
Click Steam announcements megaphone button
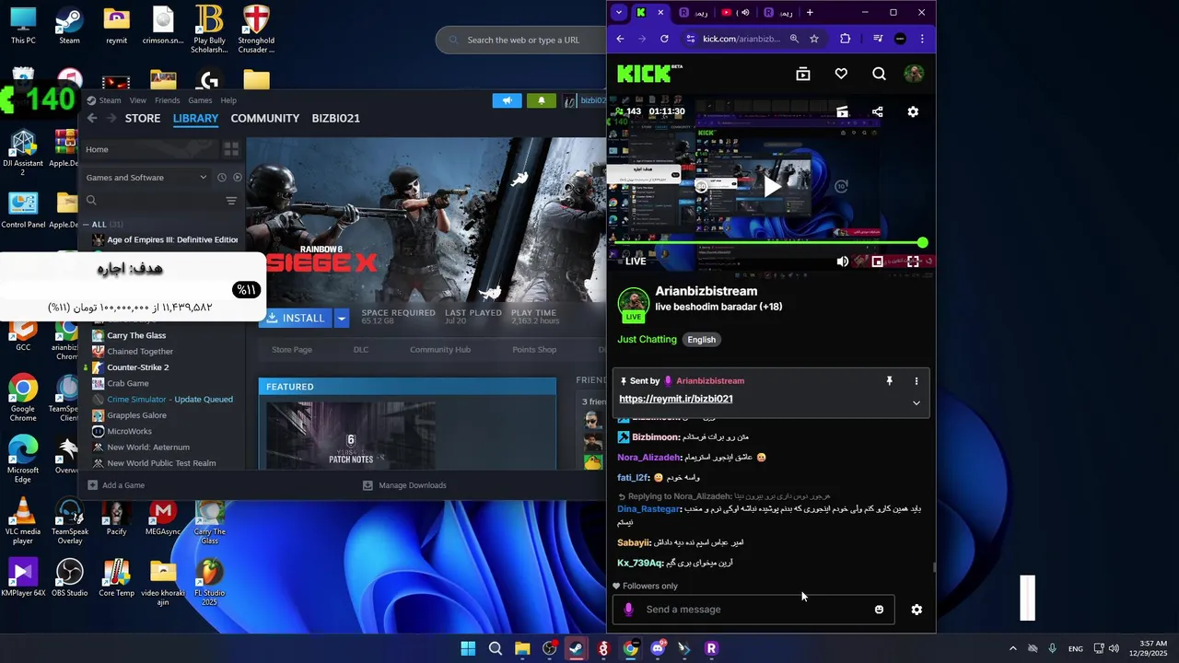(x=507, y=100)
